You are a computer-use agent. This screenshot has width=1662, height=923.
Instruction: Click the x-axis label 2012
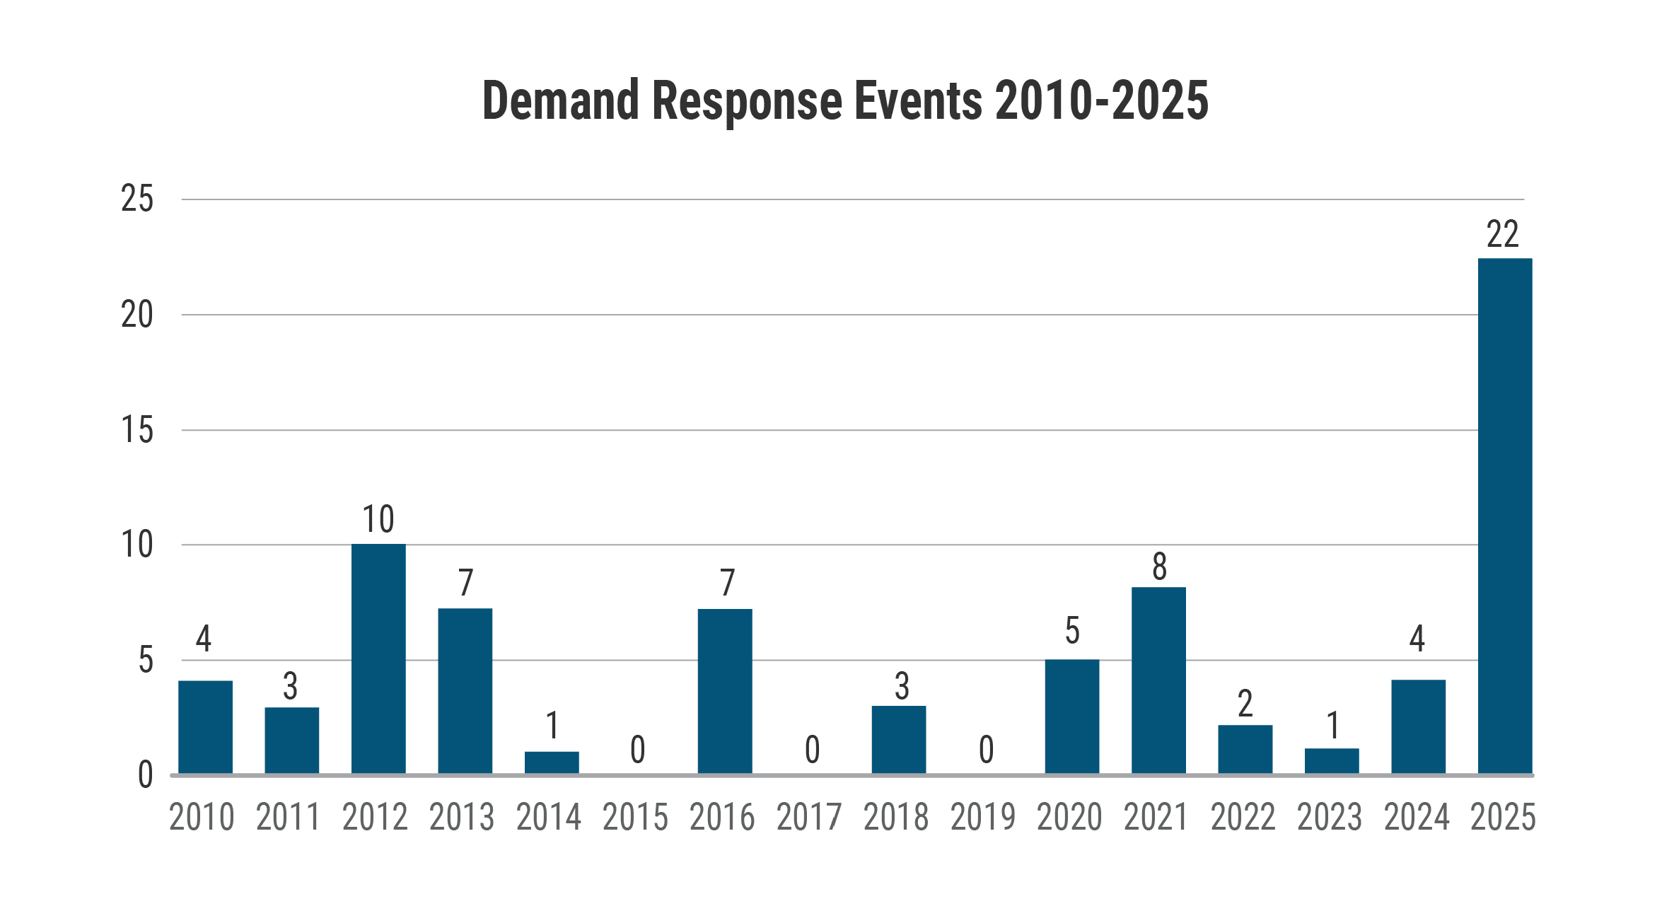click(x=376, y=818)
